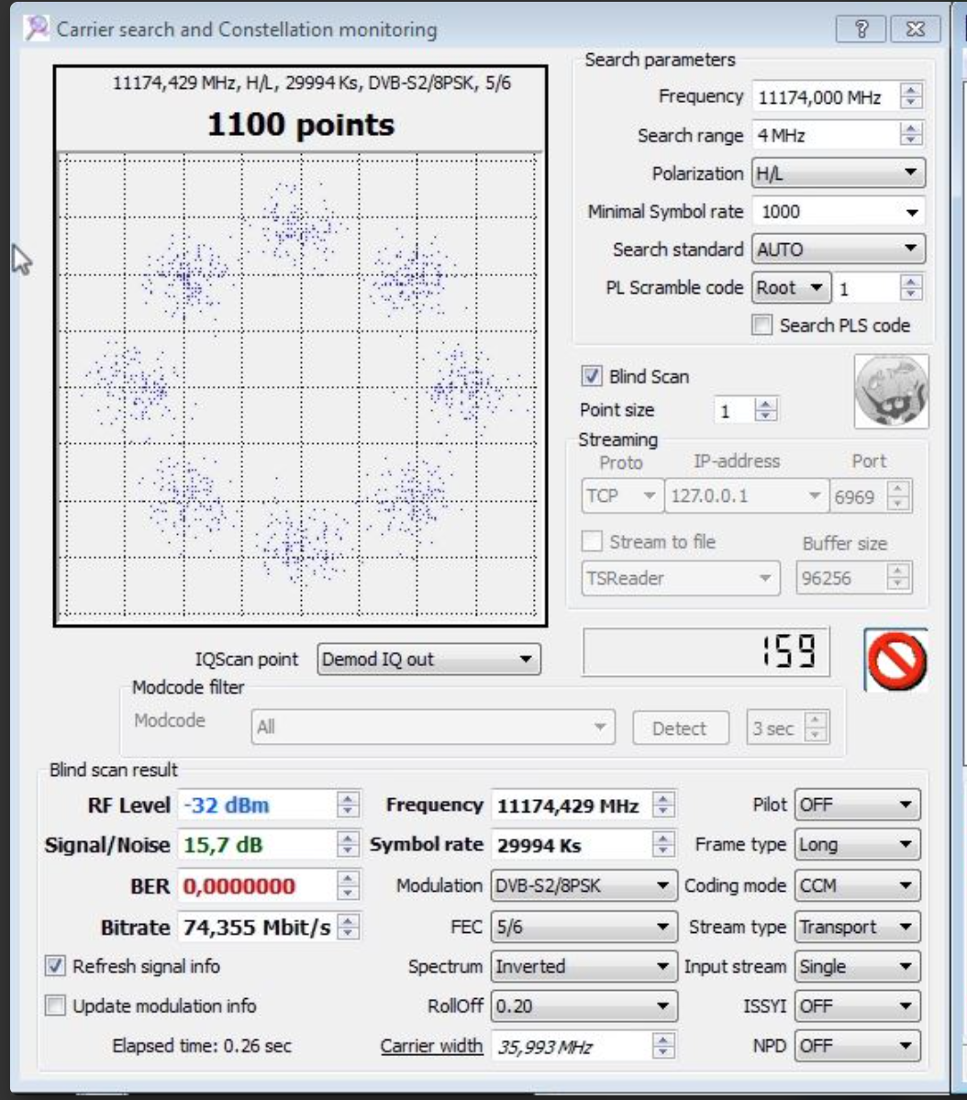Close the Carrier search dialog

pos(916,28)
